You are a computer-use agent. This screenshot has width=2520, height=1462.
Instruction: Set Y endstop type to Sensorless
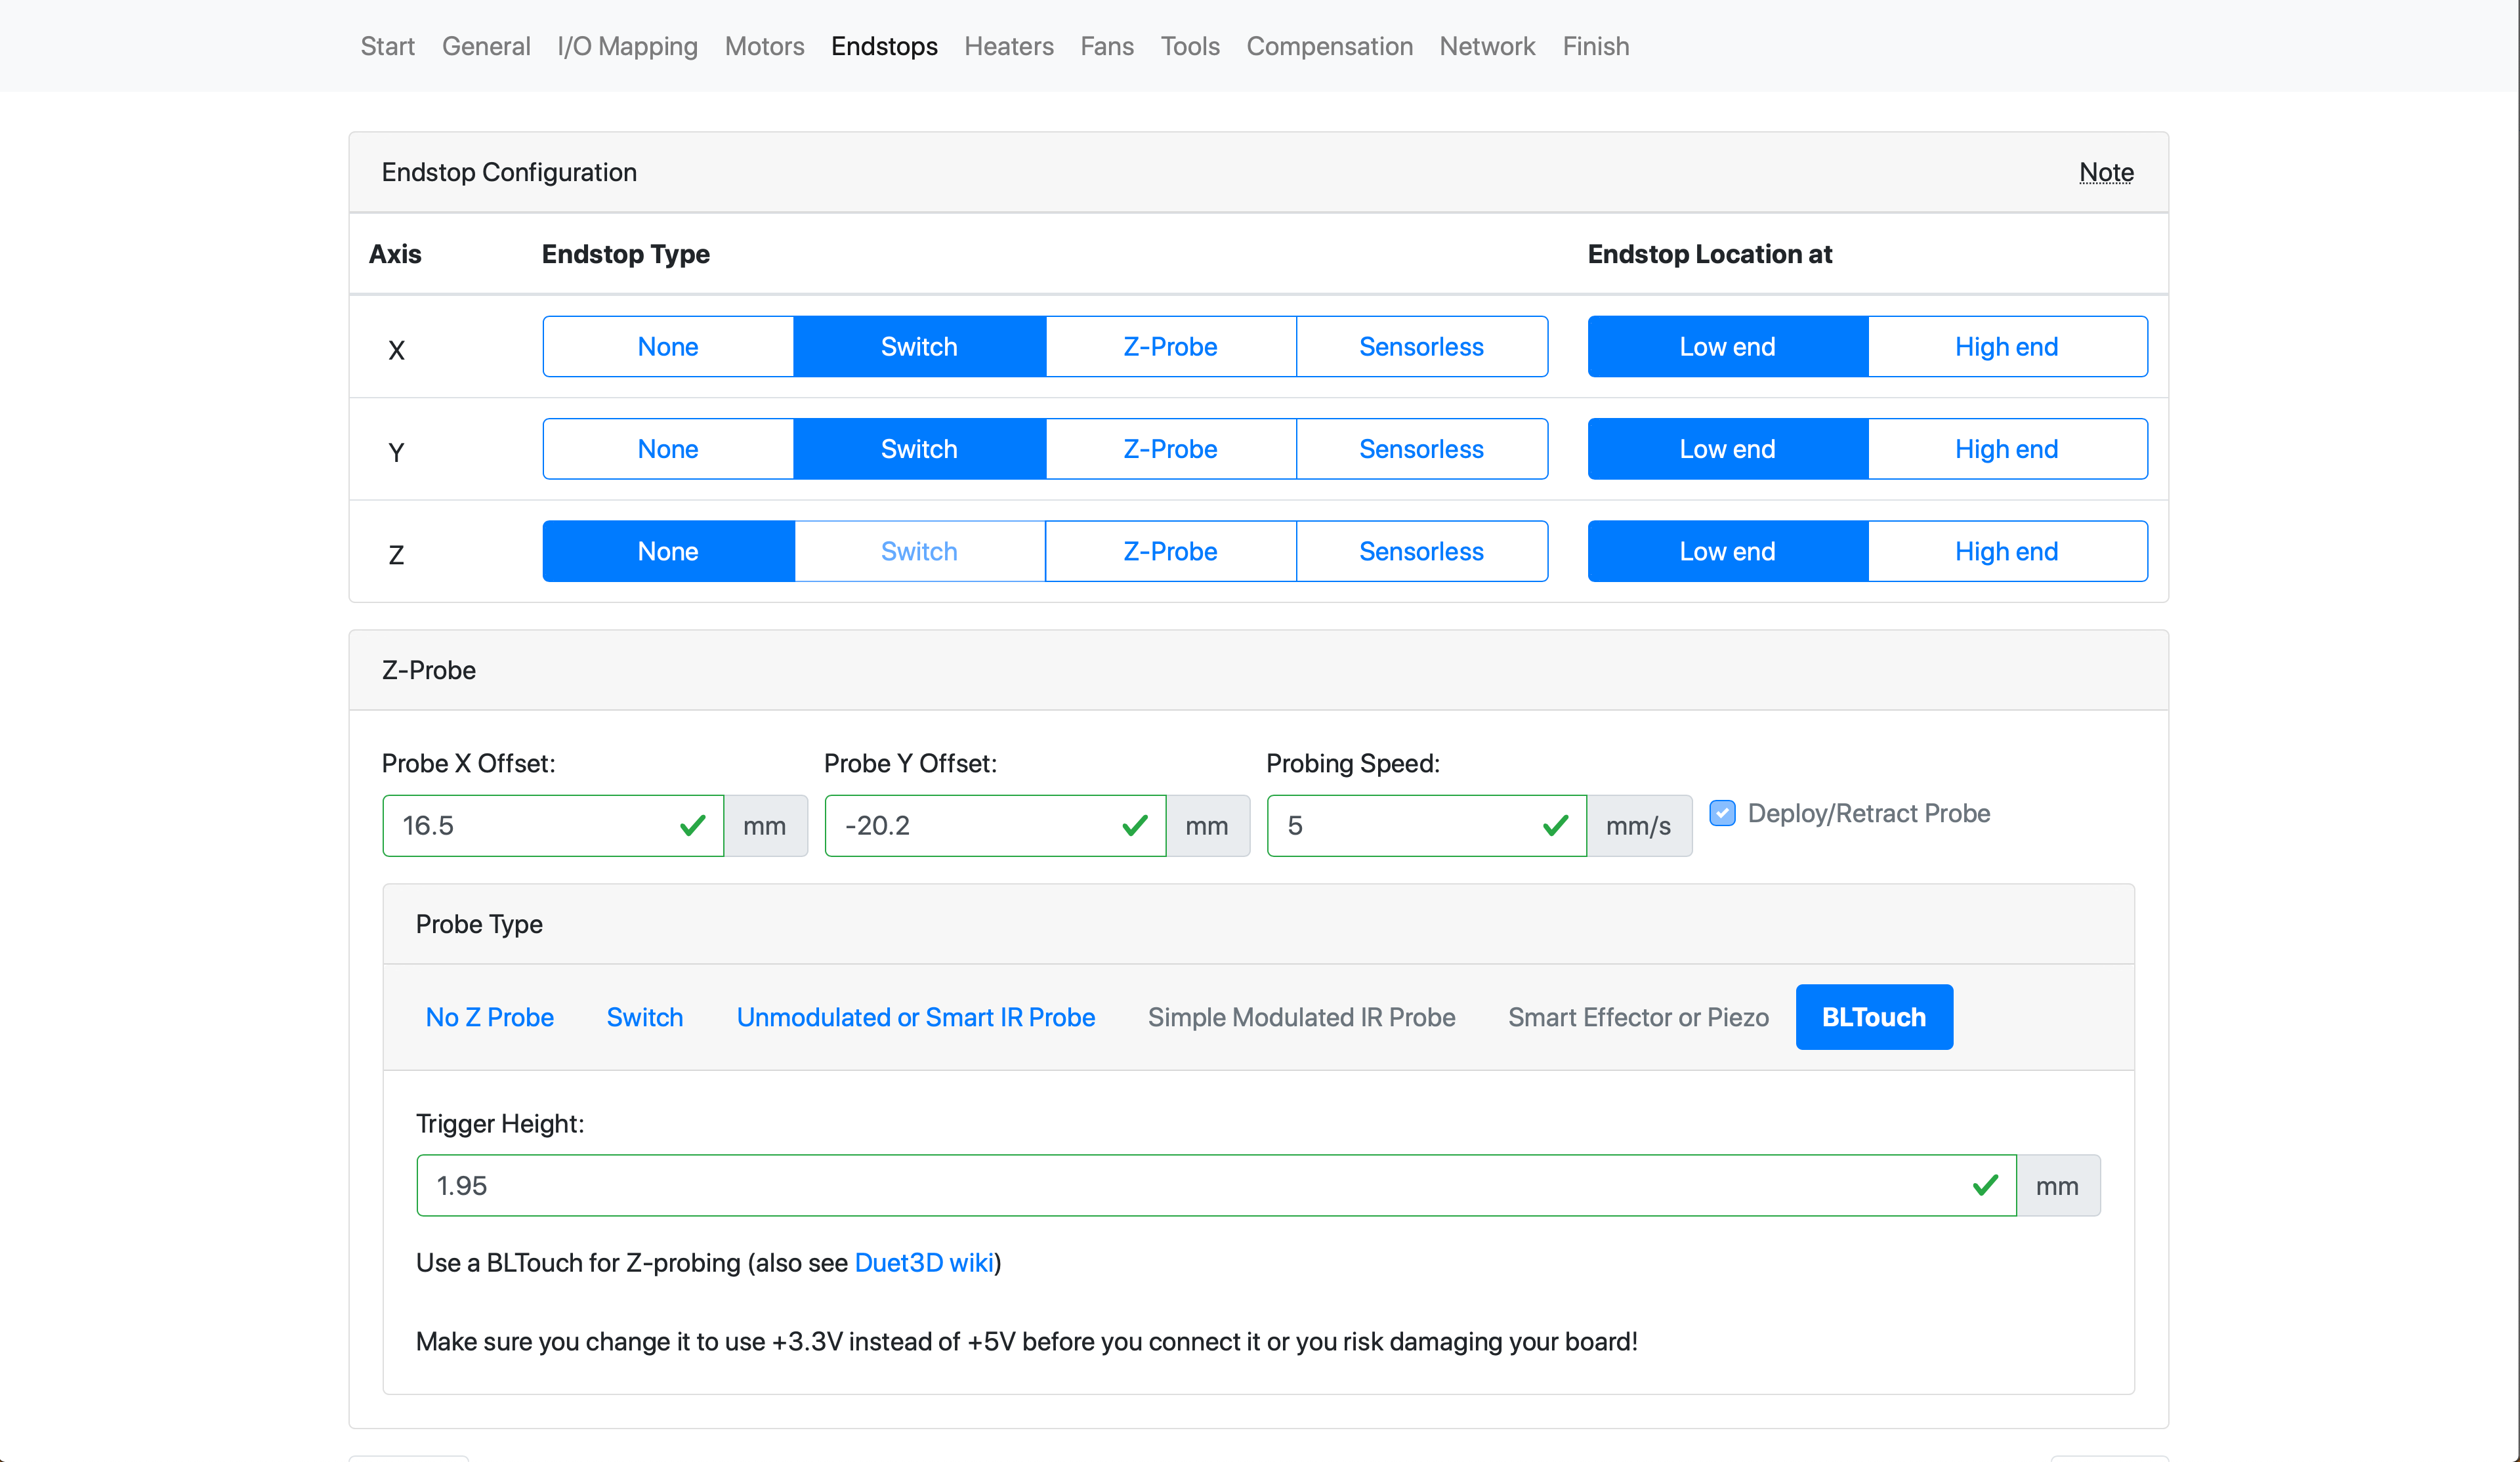pyautogui.click(x=1421, y=449)
